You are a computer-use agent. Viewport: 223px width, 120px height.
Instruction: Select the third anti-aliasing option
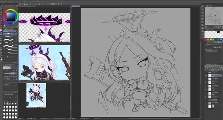(13, 73)
